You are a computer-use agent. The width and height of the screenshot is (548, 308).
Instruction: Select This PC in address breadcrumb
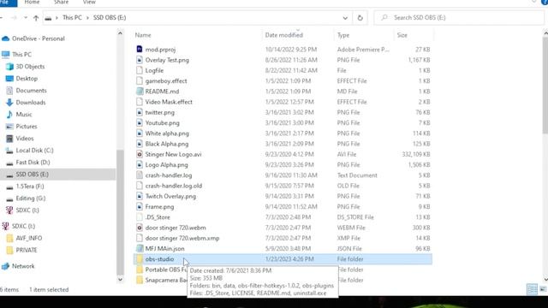(x=72, y=17)
